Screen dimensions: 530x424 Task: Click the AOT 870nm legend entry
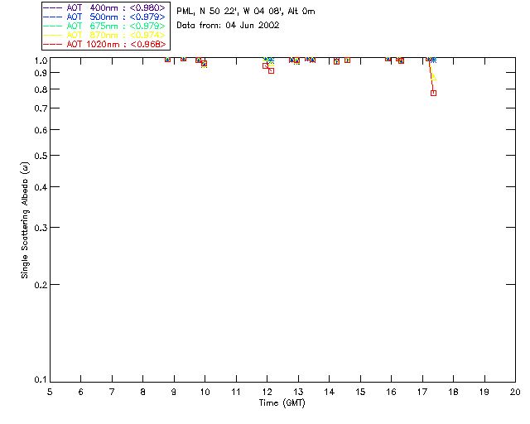click(x=105, y=35)
